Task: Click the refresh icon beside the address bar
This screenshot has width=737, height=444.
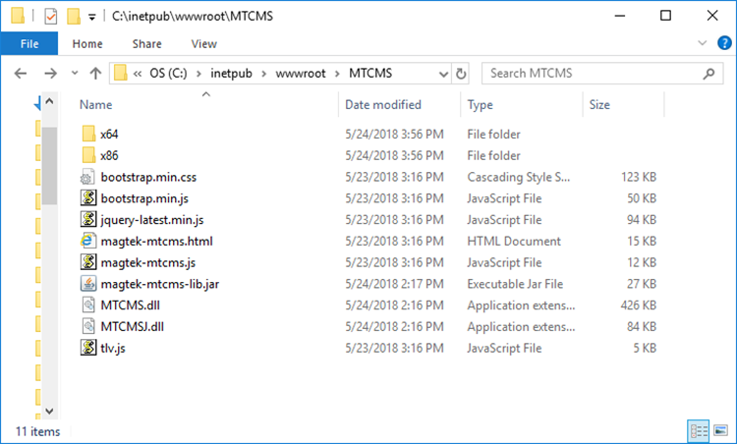Action: 461,74
